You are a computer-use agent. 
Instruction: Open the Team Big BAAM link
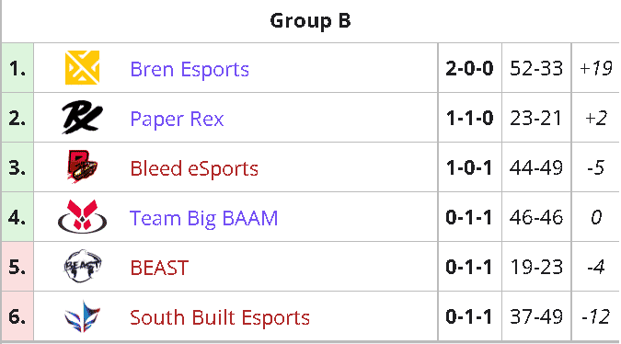(x=203, y=218)
